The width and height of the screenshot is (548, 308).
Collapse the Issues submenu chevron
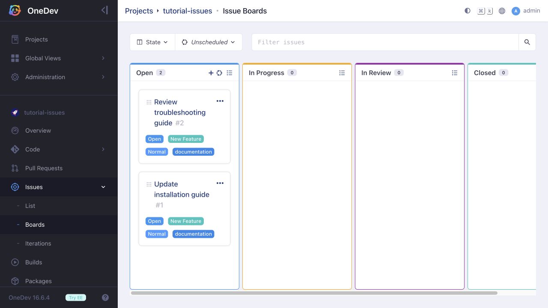(x=103, y=187)
